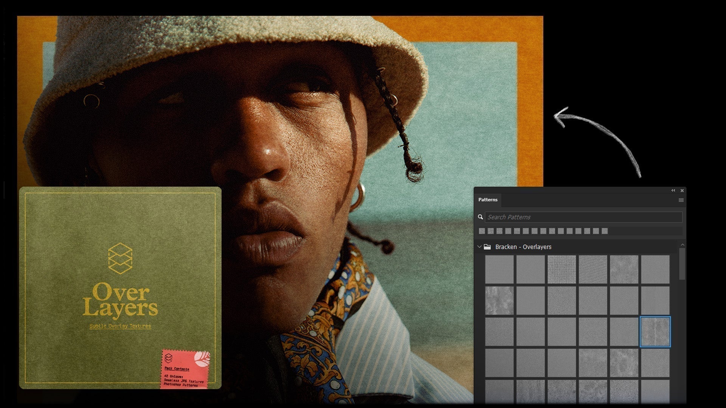Image resolution: width=726 pixels, height=408 pixels.
Task: Select the Bracken - Overlayers group name
Action: pyautogui.click(x=523, y=247)
